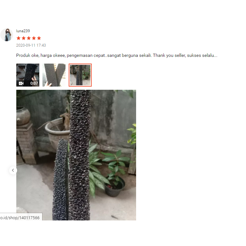The width and height of the screenshot is (246, 246).
Task: Click the third rating star
Action: click(x=29, y=38)
